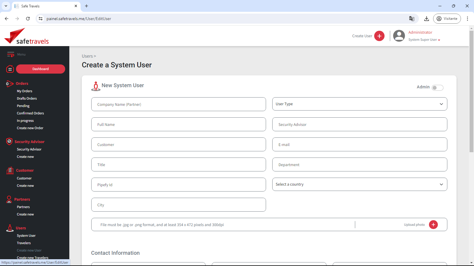This screenshot has height=266, width=474.
Task: Click the red Create User plus icon
Action: 379,36
